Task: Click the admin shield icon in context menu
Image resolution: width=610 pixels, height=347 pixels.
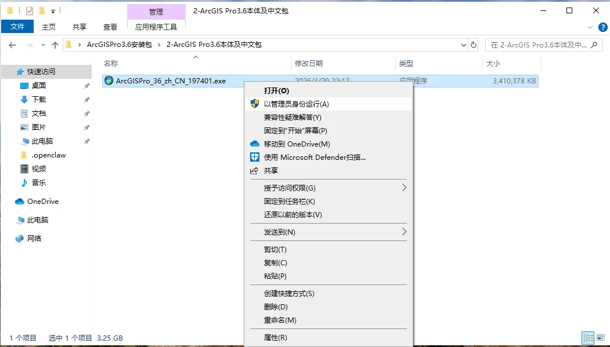Action: pos(254,104)
